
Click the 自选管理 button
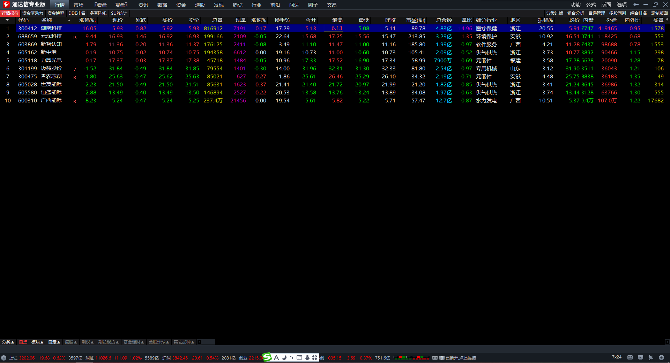[x=597, y=13]
